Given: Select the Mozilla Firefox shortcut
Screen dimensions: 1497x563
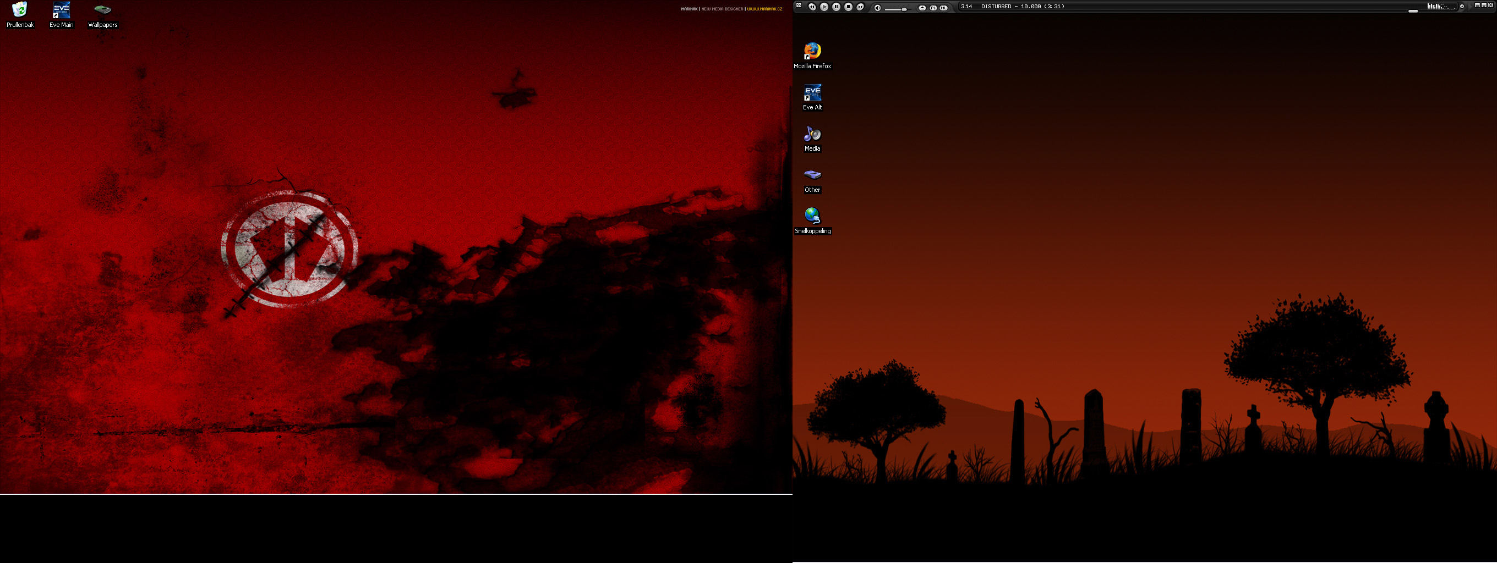Looking at the screenshot, I should click(812, 56).
